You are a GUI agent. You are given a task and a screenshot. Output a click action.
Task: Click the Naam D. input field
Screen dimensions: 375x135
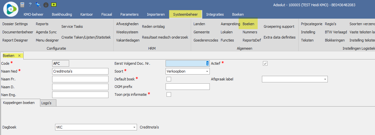click(80, 87)
